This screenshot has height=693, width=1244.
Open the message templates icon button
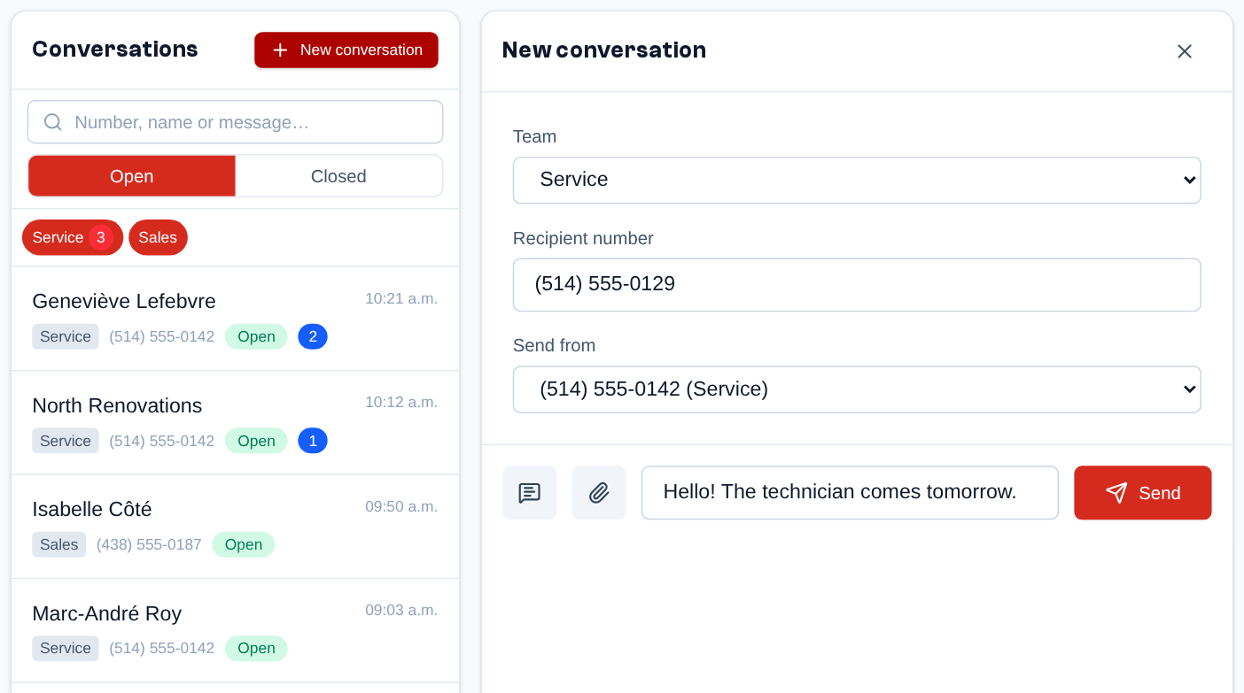point(529,493)
